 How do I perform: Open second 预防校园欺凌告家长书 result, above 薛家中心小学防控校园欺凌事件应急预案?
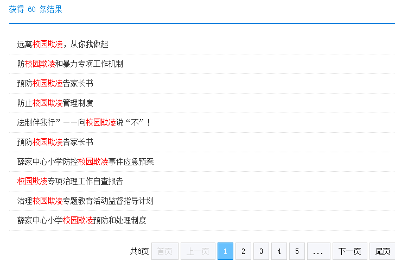(x=55, y=142)
